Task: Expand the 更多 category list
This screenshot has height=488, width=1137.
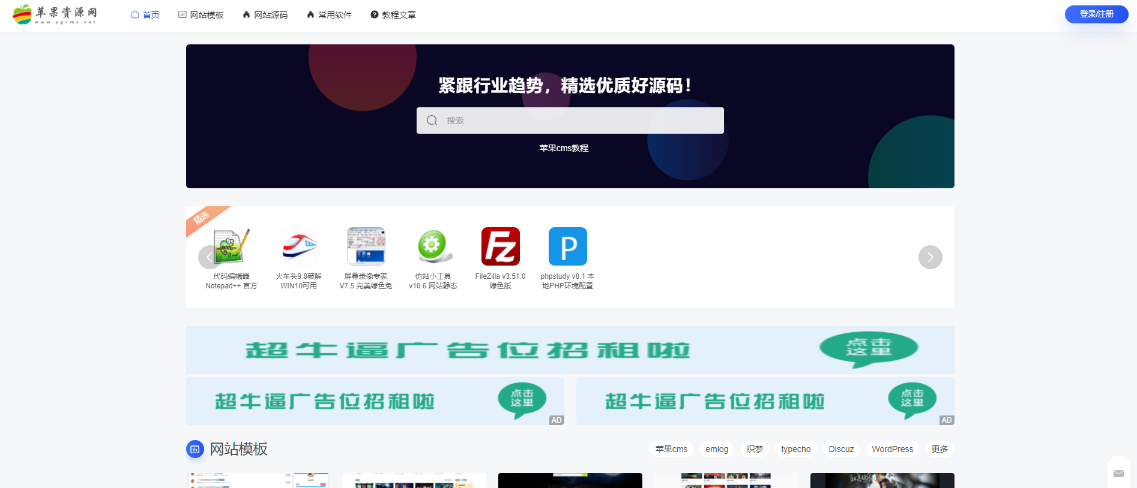Action: (x=939, y=449)
